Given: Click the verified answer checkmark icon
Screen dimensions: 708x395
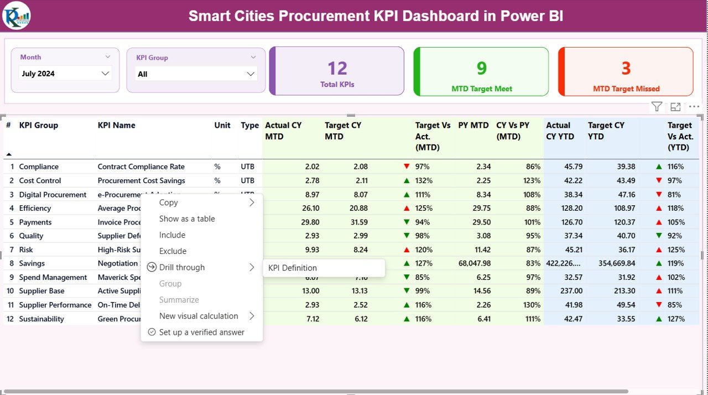Looking at the screenshot, I should point(152,332).
